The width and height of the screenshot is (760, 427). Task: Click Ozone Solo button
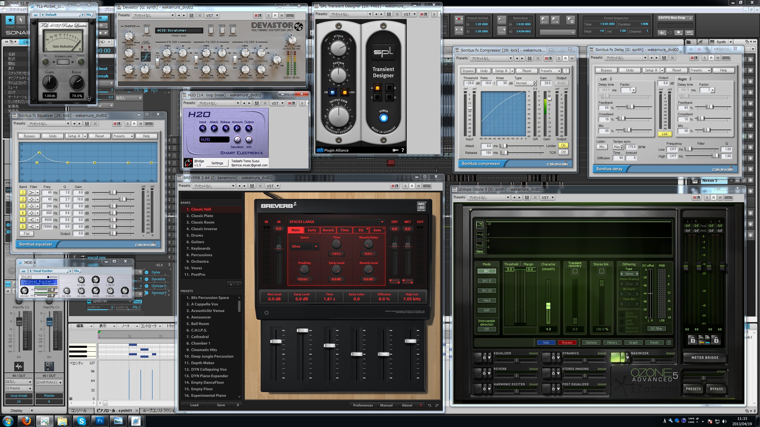click(x=546, y=342)
